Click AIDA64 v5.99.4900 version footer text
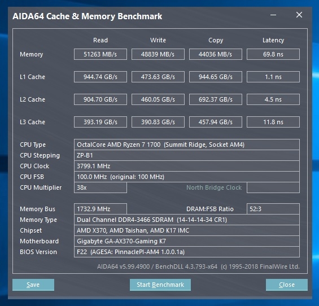The width and height of the screenshot is (319, 306). click(198, 266)
